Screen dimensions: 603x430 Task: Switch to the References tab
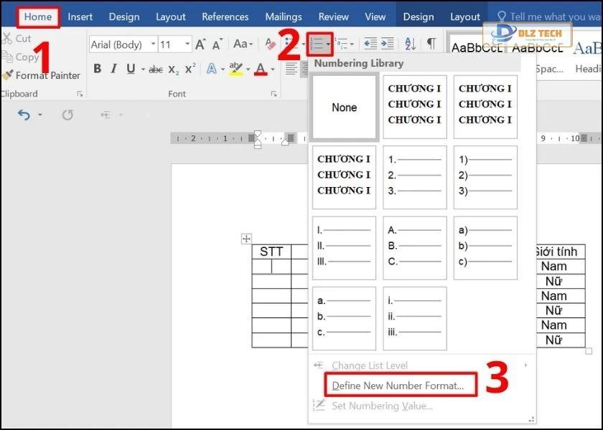(225, 16)
